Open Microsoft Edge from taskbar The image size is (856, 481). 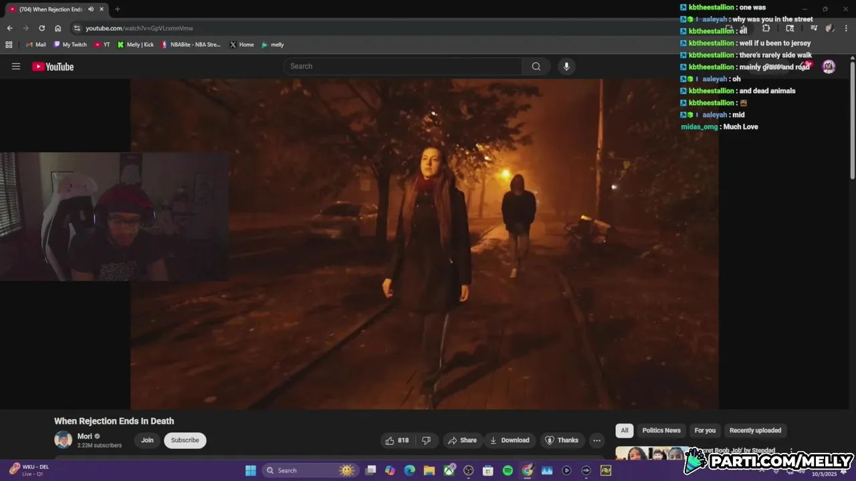(x=409, y=470)
